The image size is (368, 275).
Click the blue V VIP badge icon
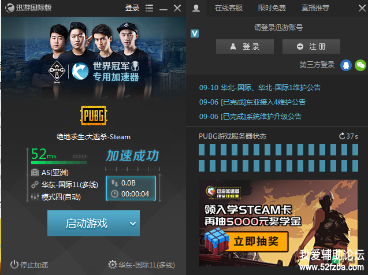coord(195,34)
